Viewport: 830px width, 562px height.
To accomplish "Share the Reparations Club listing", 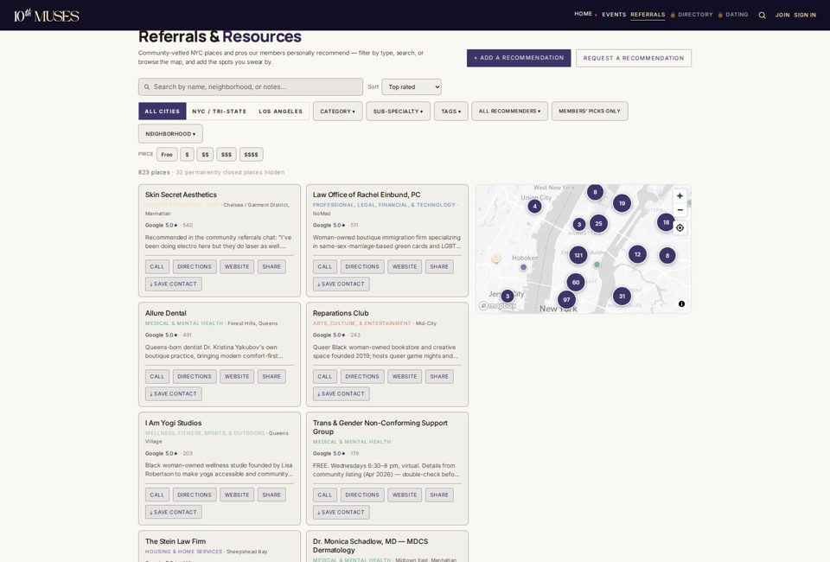I will click(x=439, y=376).
